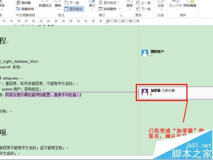
Task: Click the line containing setup.exe
Action: point(11,78)
